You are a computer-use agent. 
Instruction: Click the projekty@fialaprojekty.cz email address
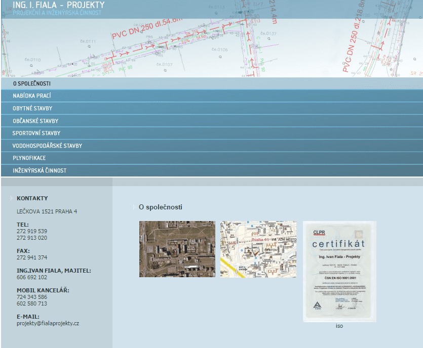(x=48, y=323)
